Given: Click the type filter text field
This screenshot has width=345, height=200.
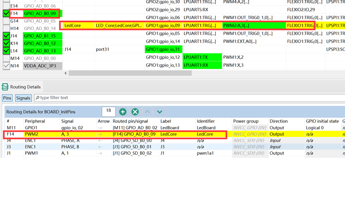Looking at the screenshot, I should (x=189, y=98).
